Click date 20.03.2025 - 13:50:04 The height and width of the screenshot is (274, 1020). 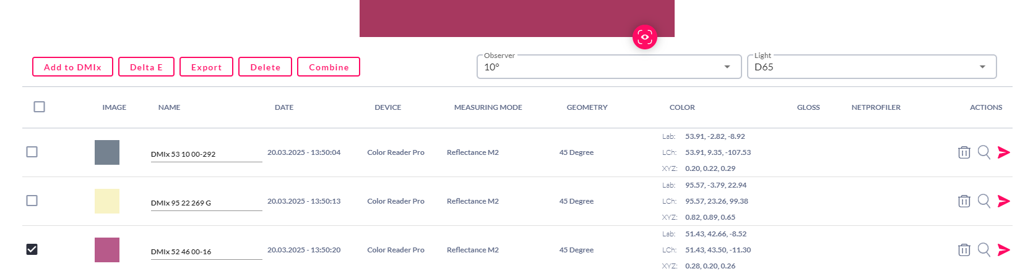(x=304, y=152)
